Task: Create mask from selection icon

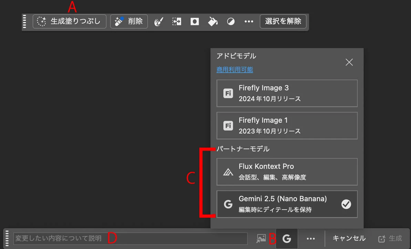Action: [195, 21]
